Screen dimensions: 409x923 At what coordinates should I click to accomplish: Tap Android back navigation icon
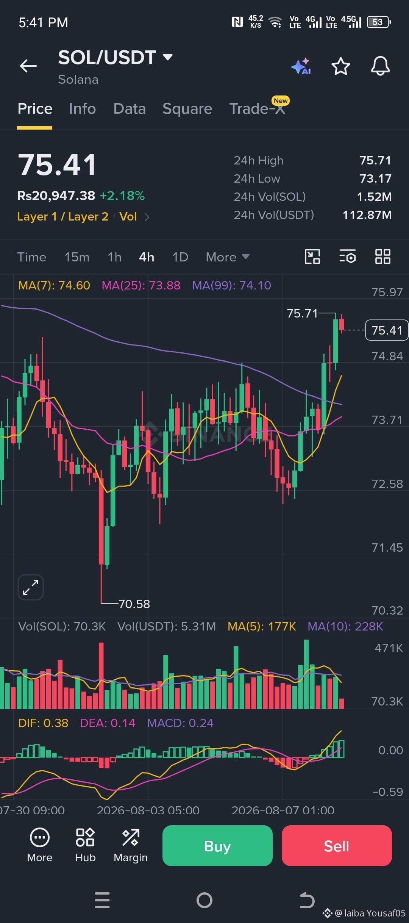click(x=307, y=900)
